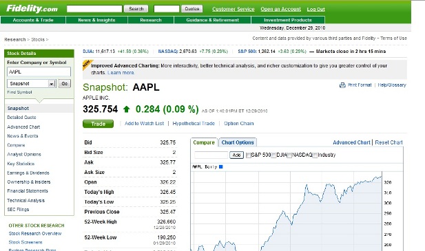This screenshot has height=251, width=425.
Task: Click the Fidelity.com logo
Action: click(32, 9)
